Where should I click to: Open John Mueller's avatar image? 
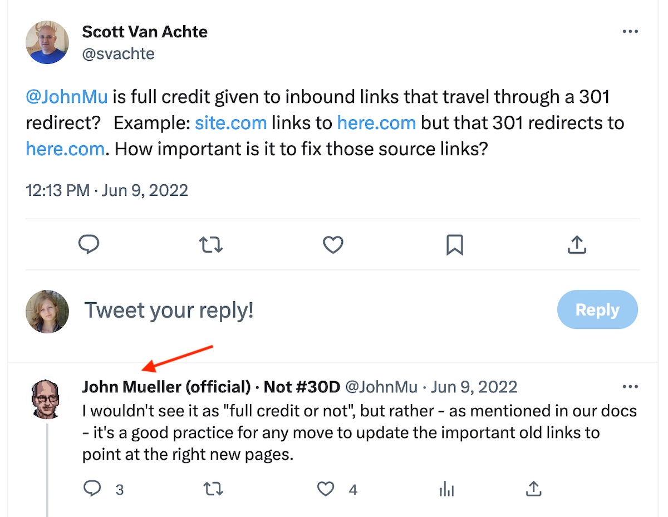(x=47, y=398)
